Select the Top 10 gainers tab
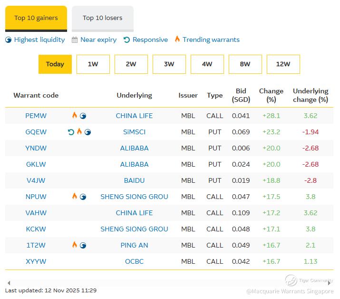 pyautogui.click(x=36, y=18)
